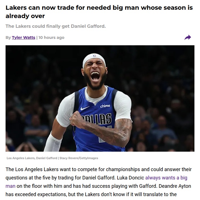This screenshot has height=200, width=200.
Task: Click the 'Los Angeles Lakers, Daniel Gafford' caption
Action: point(32,158)
